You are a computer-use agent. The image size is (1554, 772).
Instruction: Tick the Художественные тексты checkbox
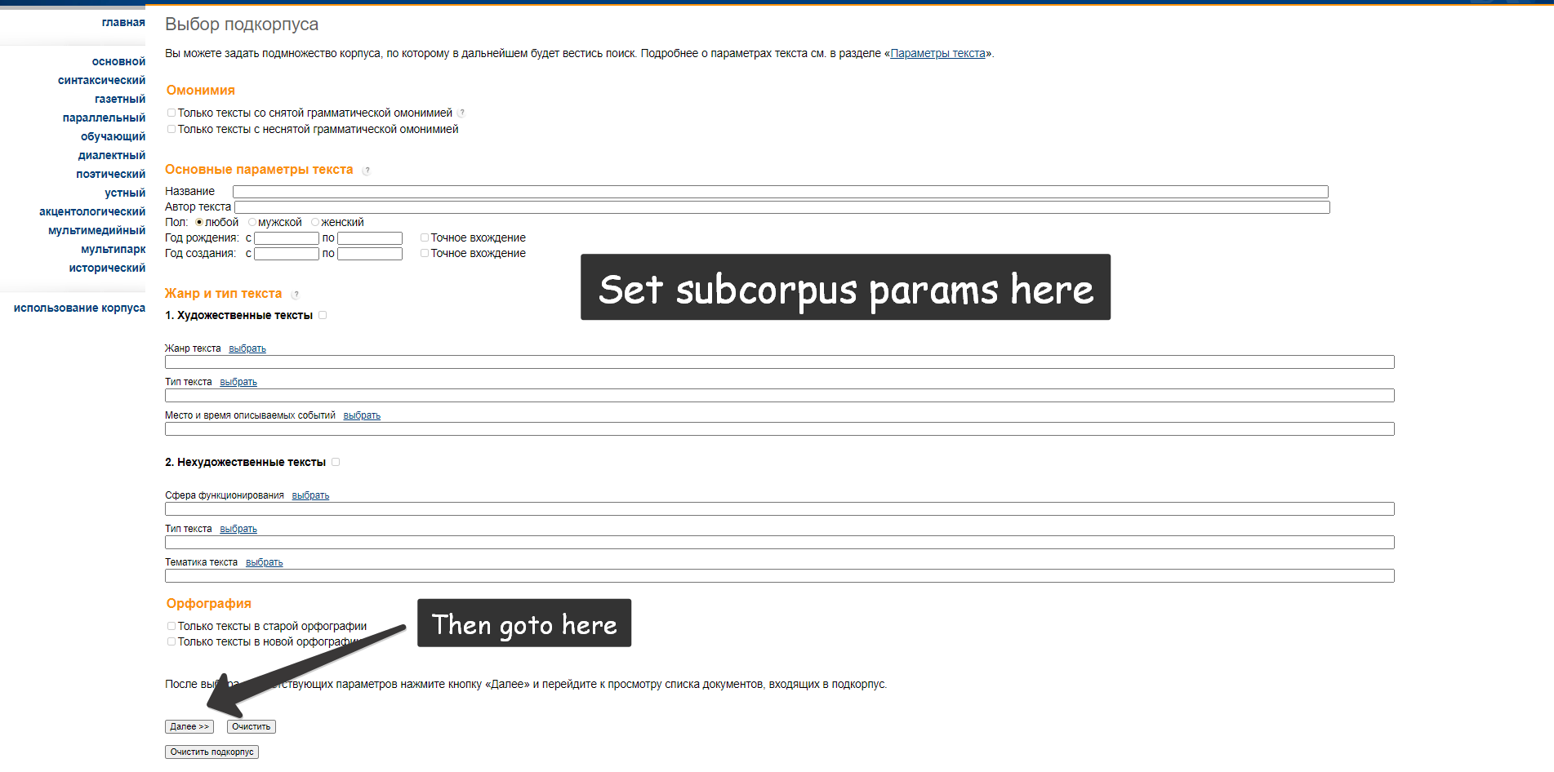click(x=323, y=315)
